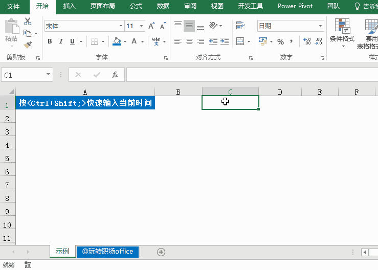Screen dimensions: 378x270
Task: Apply the blue fill color bucket
Action: (x=117, y=41)
